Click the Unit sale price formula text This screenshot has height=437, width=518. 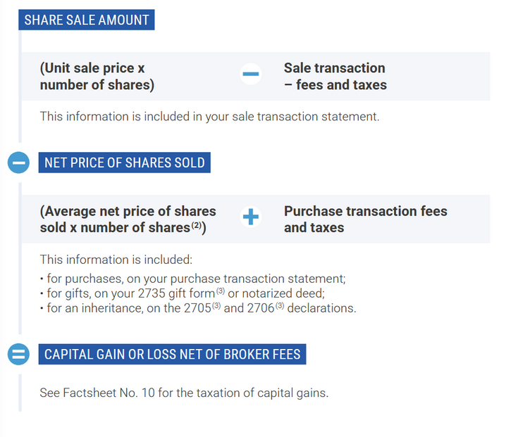(x=97, y=77)
